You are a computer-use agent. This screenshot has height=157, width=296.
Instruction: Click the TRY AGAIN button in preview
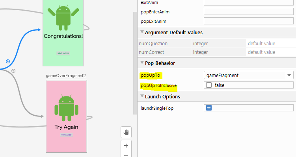[66, 135]
